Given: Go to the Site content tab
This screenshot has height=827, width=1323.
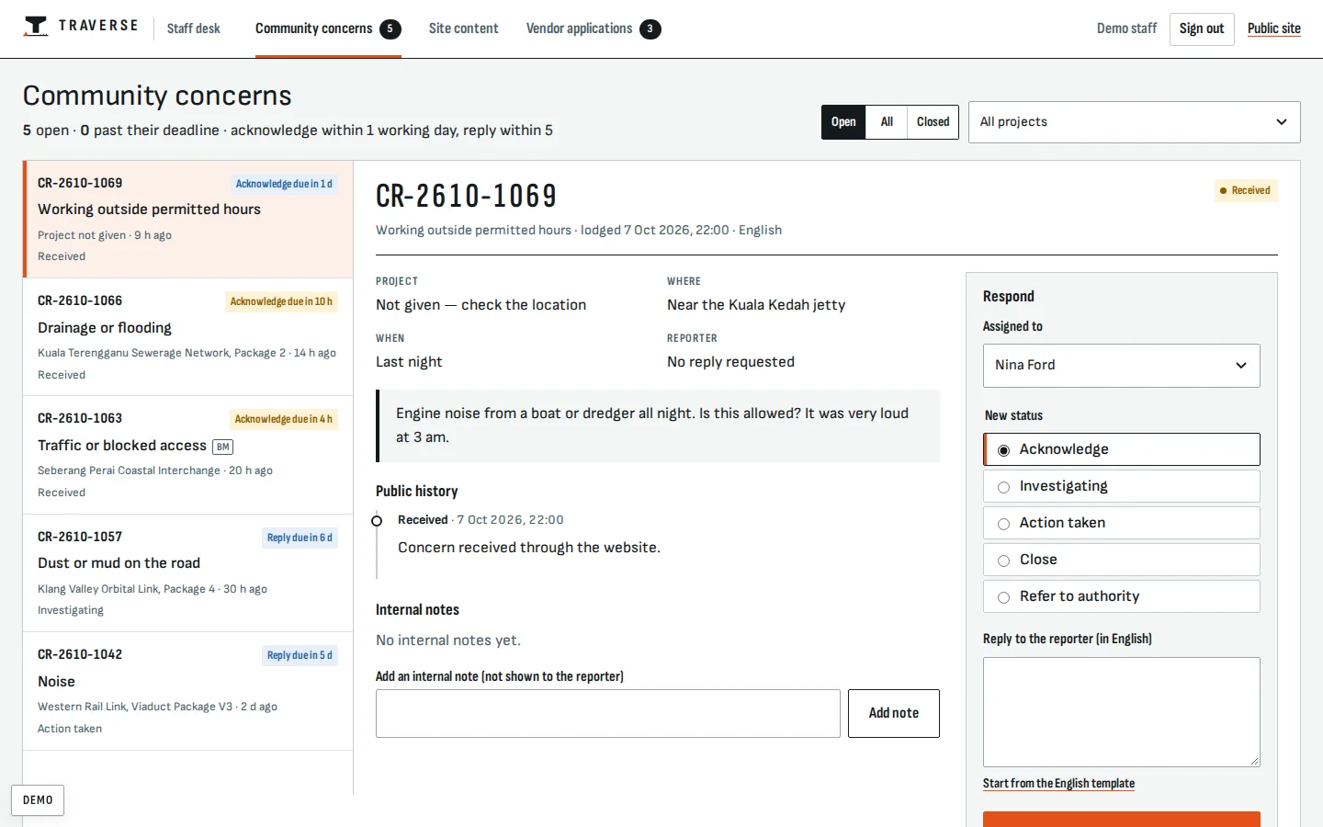Looking at the screenshot, I should tap(463, 28).
